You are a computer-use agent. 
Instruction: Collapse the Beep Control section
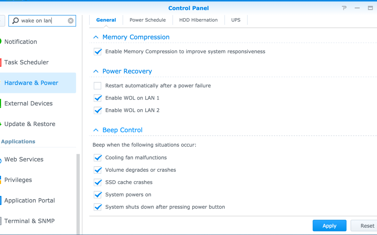pos(96,130)
